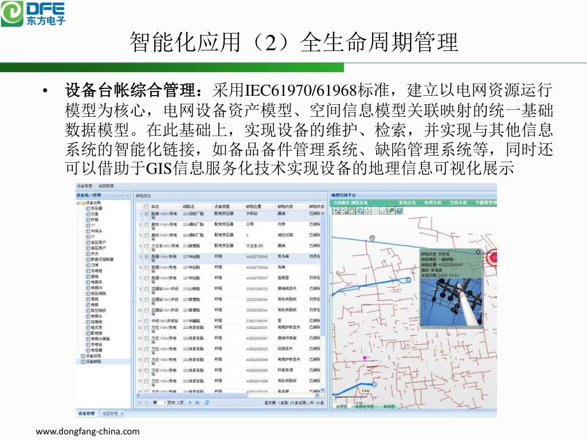
Task: Open the 空间分析 menu in map panel
Action: pos(458,202)
